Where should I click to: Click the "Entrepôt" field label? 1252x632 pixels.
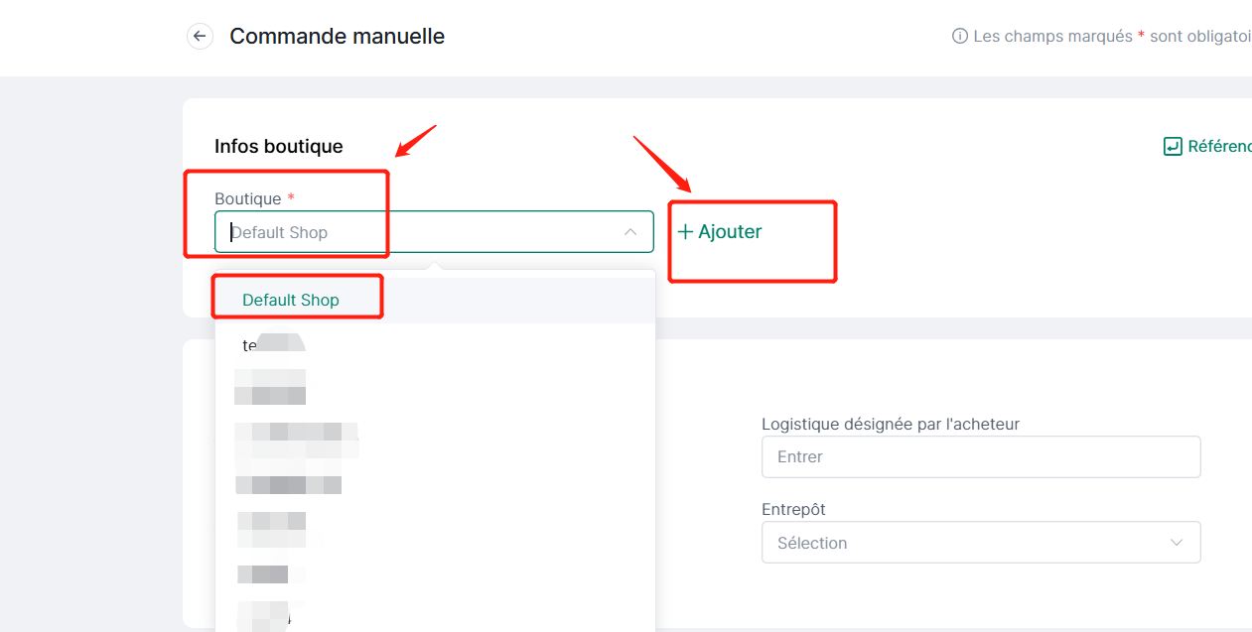(794, 510)
